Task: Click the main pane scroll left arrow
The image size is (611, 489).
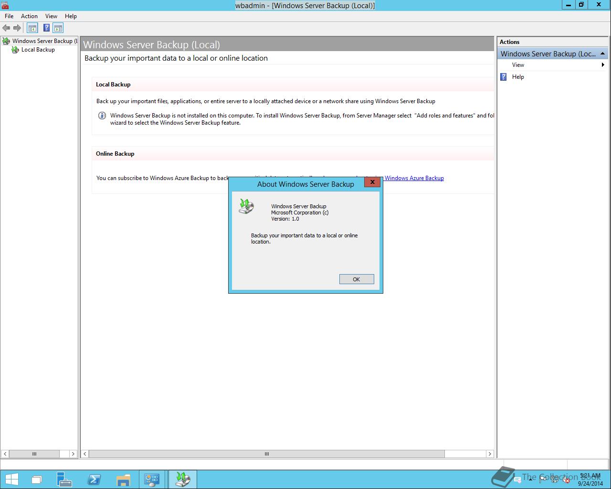Action: coord(85,454)
